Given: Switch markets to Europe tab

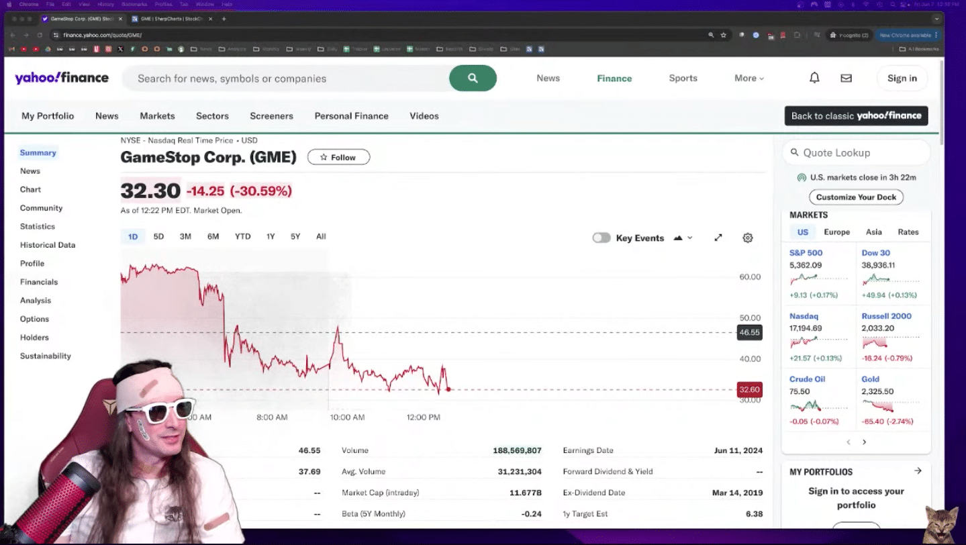Looking at the screenshot, I should click(x=836, y=232).
